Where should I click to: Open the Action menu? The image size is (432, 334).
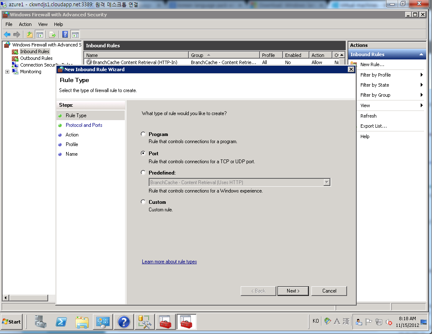[25, 24]
